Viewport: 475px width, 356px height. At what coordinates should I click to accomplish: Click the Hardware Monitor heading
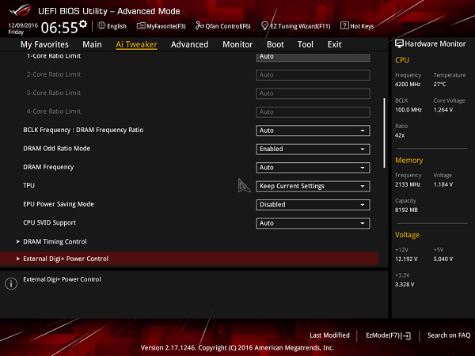435,44
